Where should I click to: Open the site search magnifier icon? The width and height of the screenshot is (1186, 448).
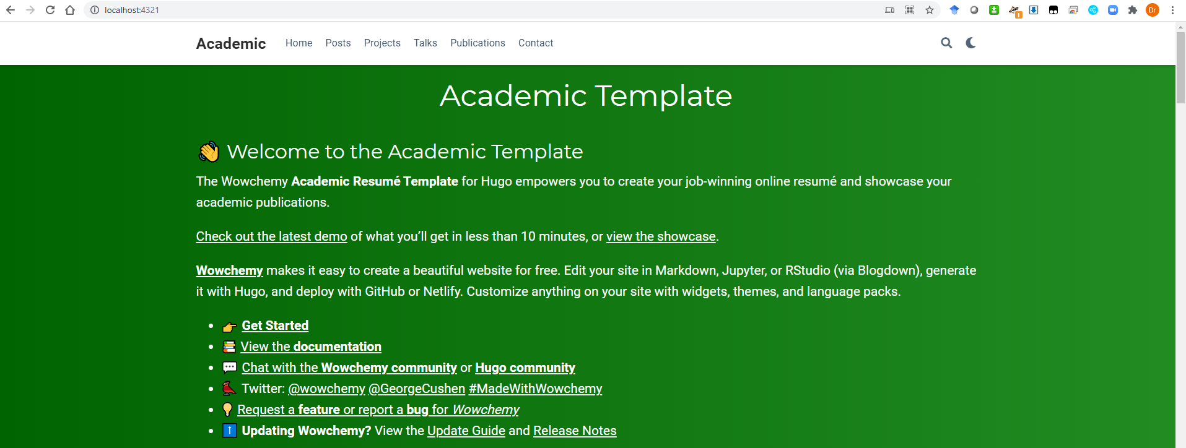(x=946, y=43)
